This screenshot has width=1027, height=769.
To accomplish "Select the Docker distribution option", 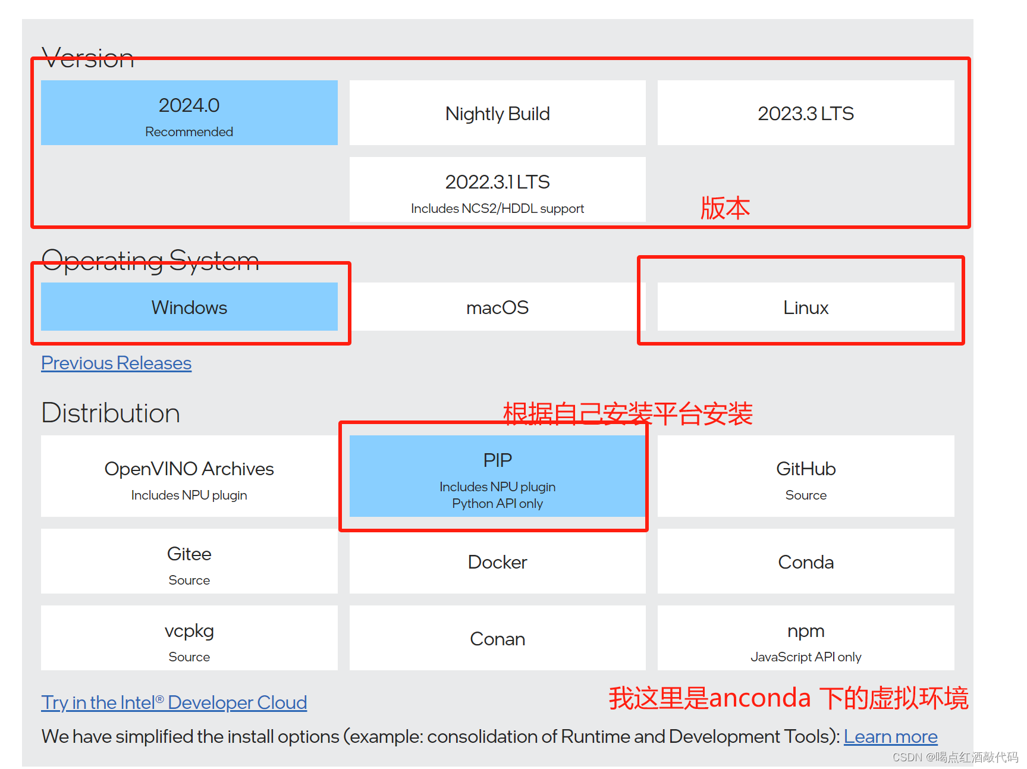I will coord(497,561).
